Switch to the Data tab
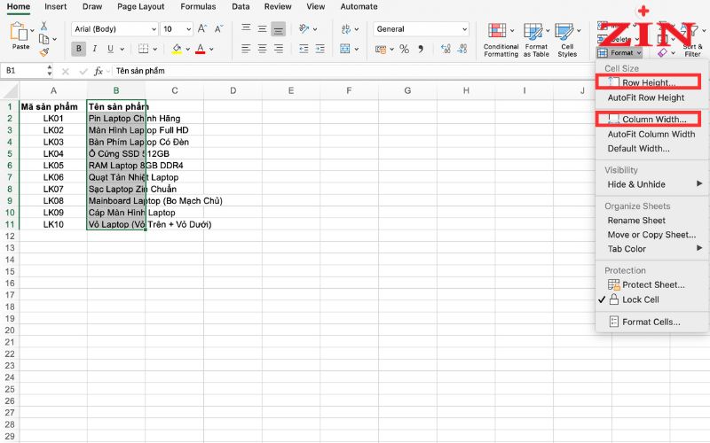Image resolution: width=710 pixels, height=443 pixels. click(x=241, y=7)
